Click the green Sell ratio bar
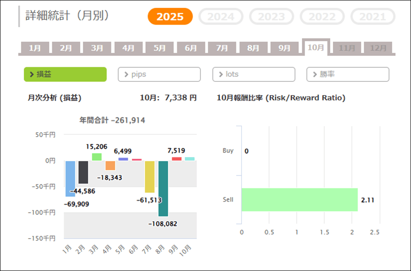 299,200
